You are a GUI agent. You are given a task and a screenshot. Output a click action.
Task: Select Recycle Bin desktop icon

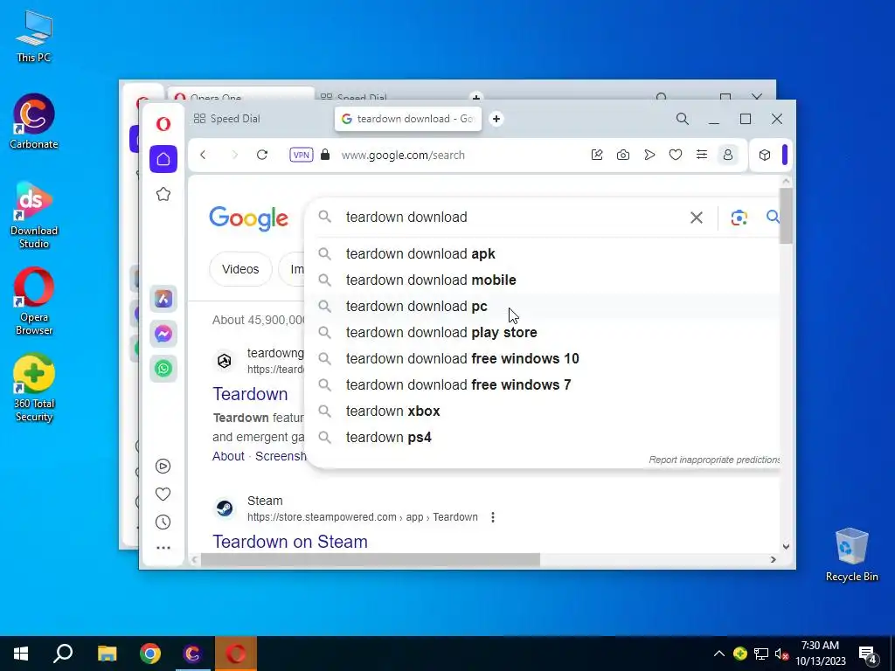pyautogui.click(x=851, y=555)
